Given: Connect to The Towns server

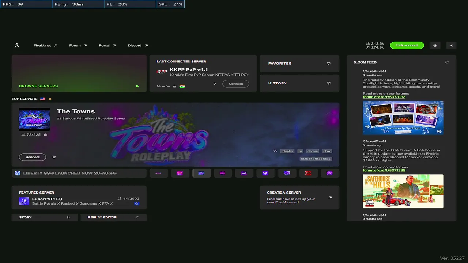Looking at the screenshot, I should 33,157.
